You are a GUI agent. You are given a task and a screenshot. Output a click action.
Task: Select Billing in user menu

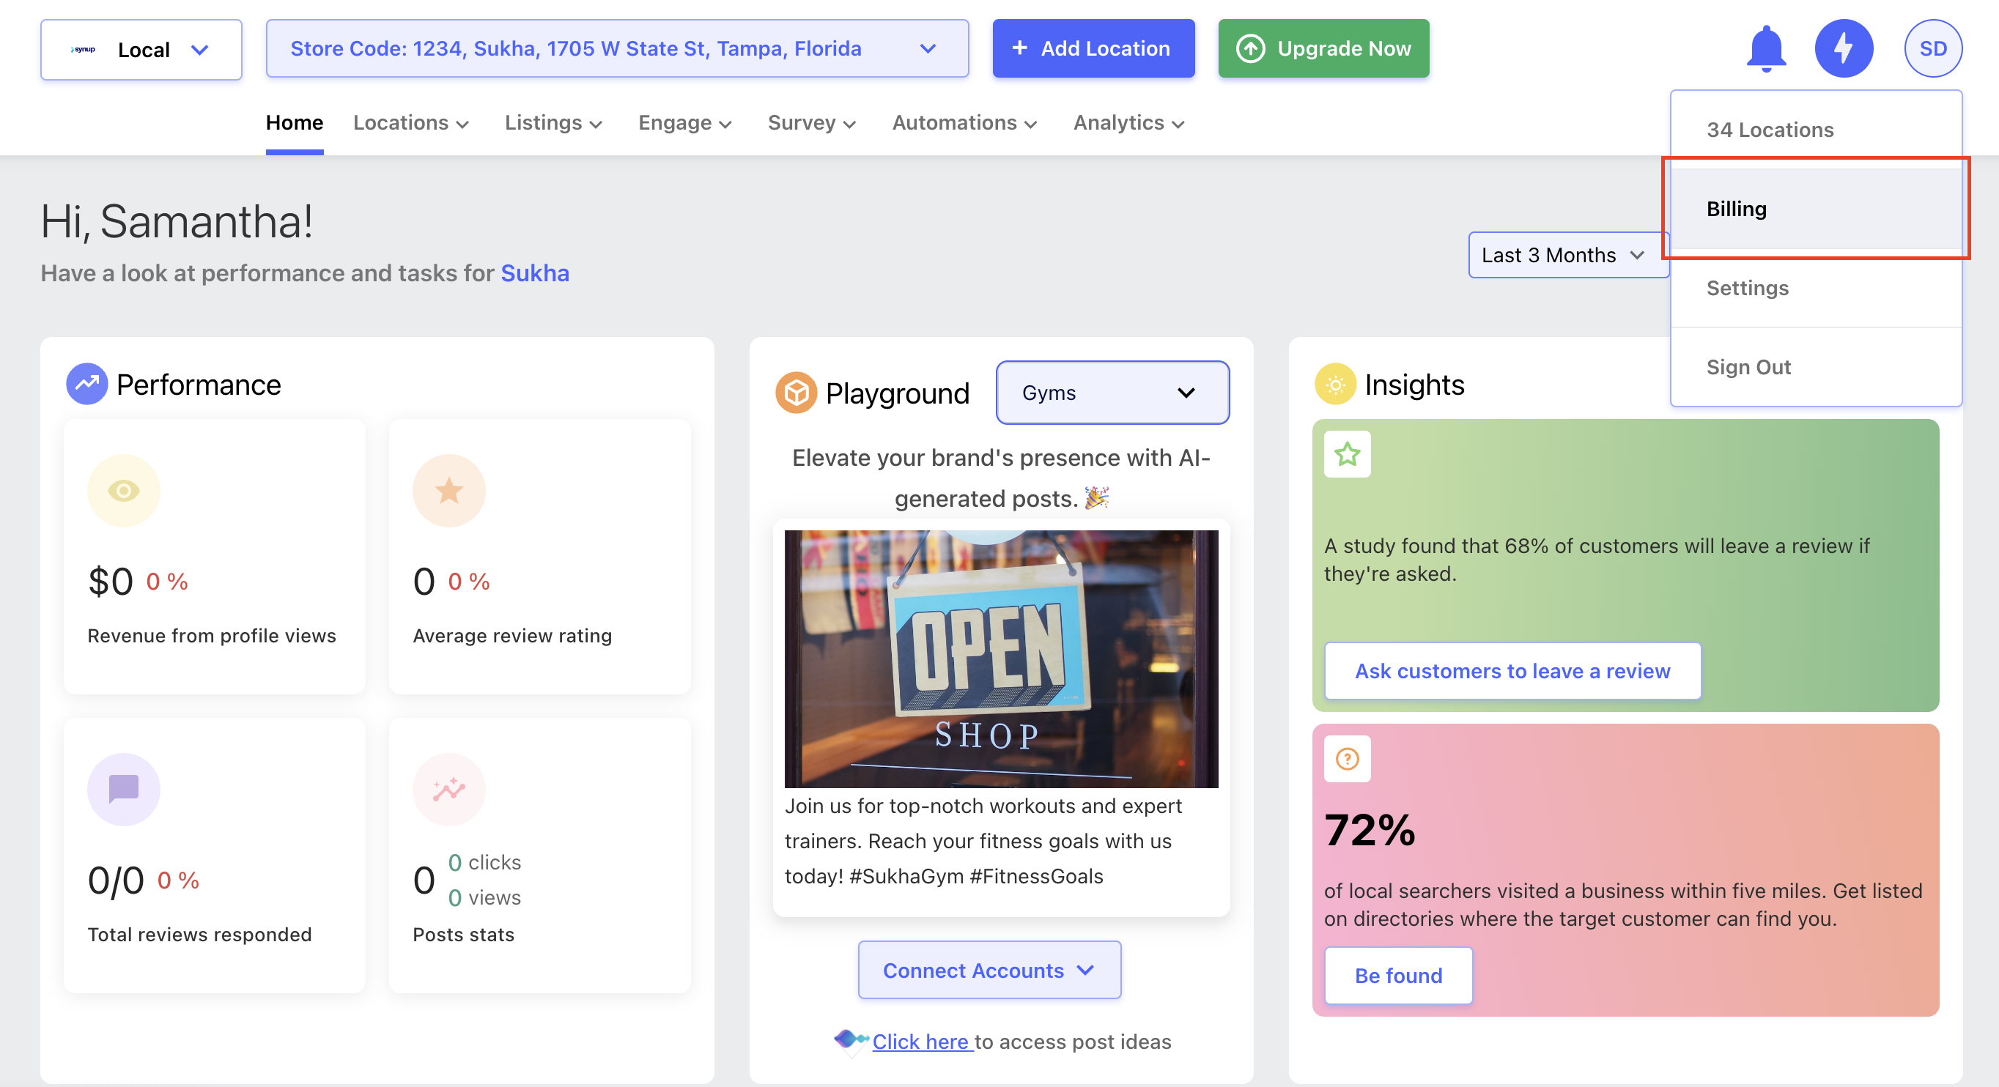[x=1816, y=209]
